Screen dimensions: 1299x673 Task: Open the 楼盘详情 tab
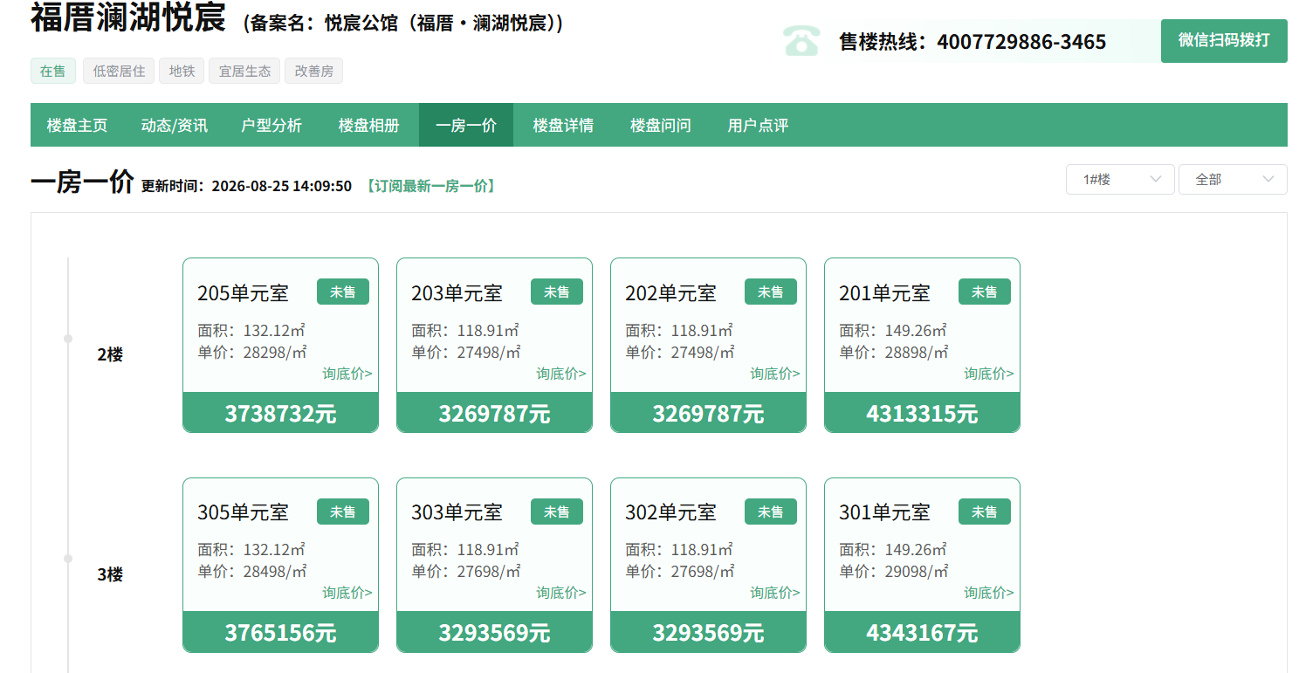(x=563, y=125)
